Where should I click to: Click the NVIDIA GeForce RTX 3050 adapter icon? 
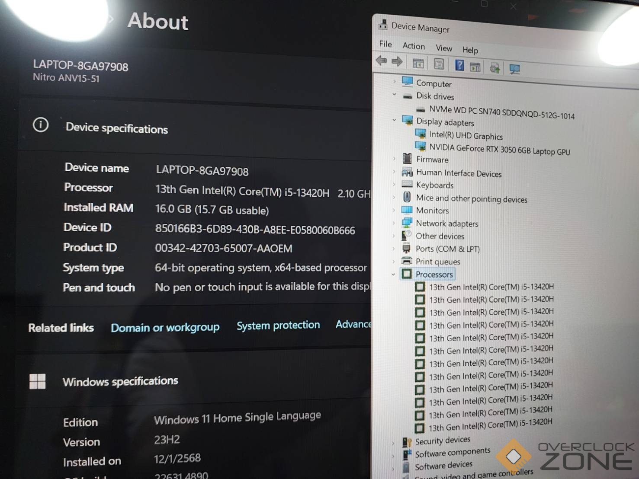tap(421, 147)
